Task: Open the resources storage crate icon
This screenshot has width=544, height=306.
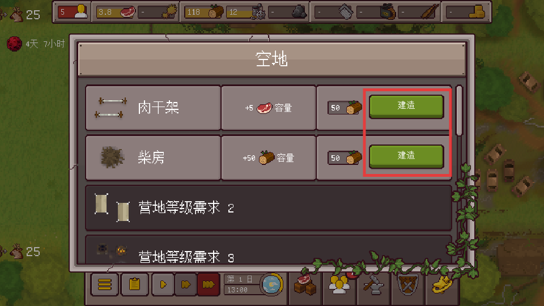Action: point(305,284)
